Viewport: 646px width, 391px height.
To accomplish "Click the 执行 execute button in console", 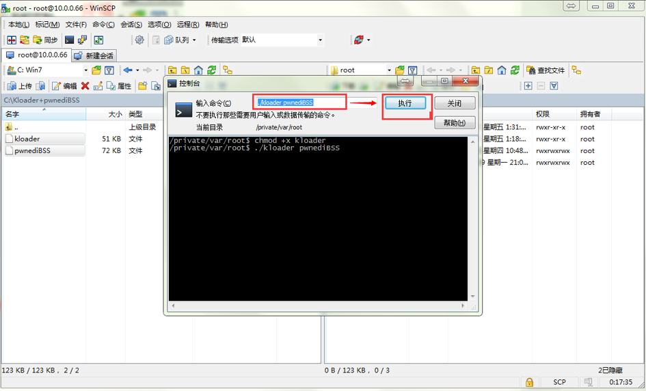I will click(405, 103).
